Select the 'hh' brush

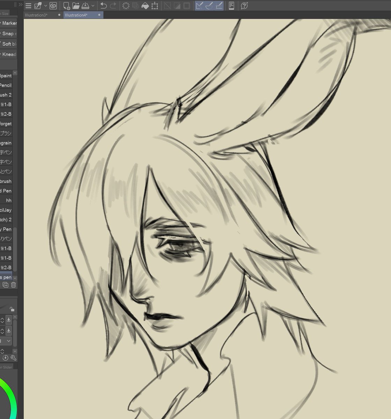pos(6,200)
